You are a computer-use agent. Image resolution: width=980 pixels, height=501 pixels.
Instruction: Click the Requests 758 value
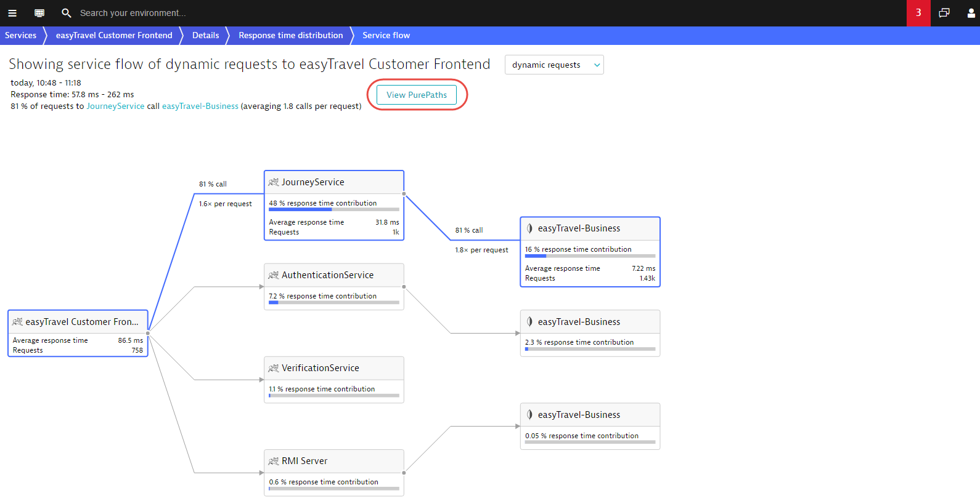coord(137,350)
